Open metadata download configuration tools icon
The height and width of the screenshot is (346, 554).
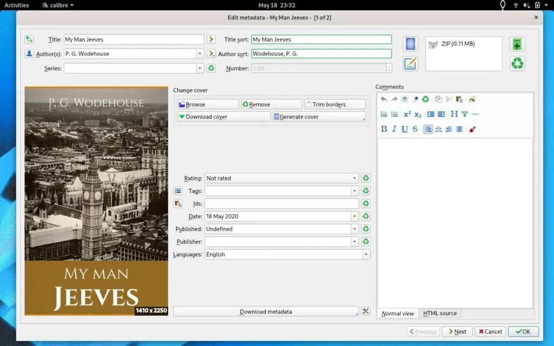tap(366, 311)
